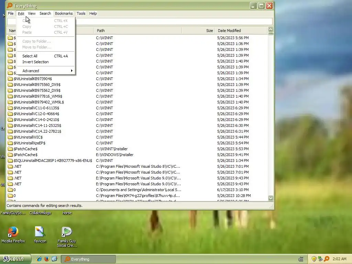Open the Help menu
Image resolution: width=352 pixels, height=264 pixels.
click(93, 13)
